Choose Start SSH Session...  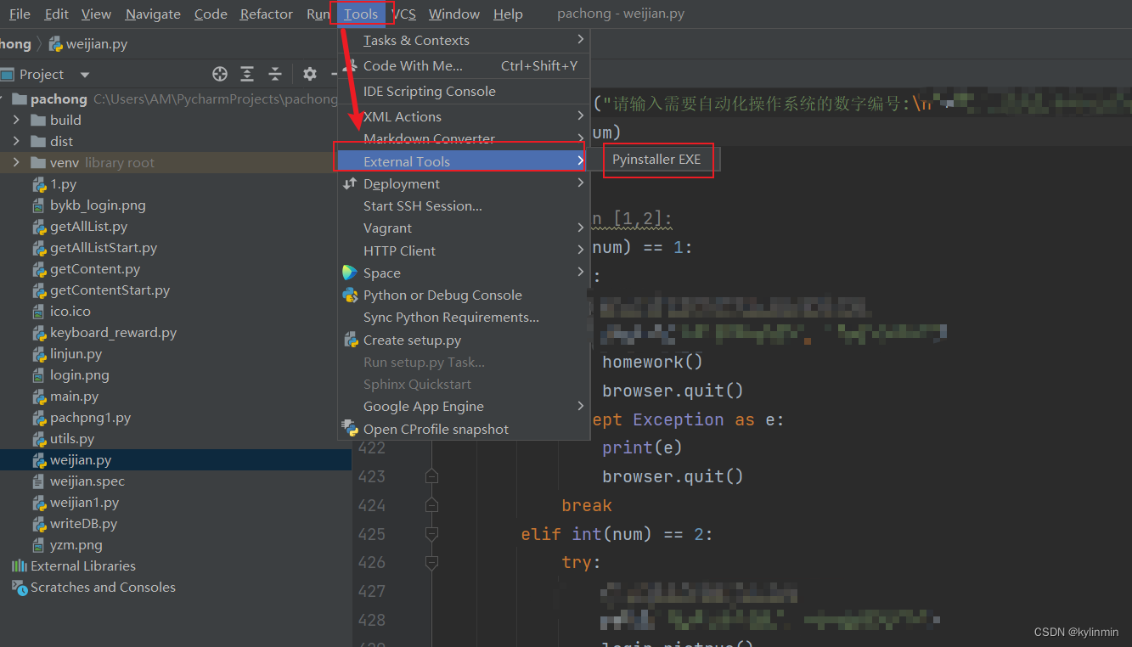[464, 205]
